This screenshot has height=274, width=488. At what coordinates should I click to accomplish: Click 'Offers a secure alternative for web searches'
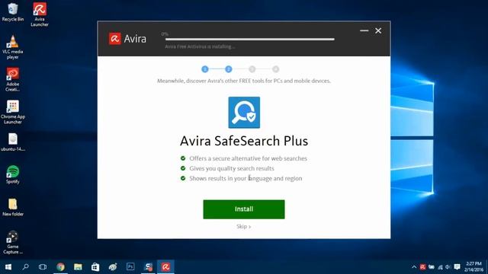coord(248,158)
